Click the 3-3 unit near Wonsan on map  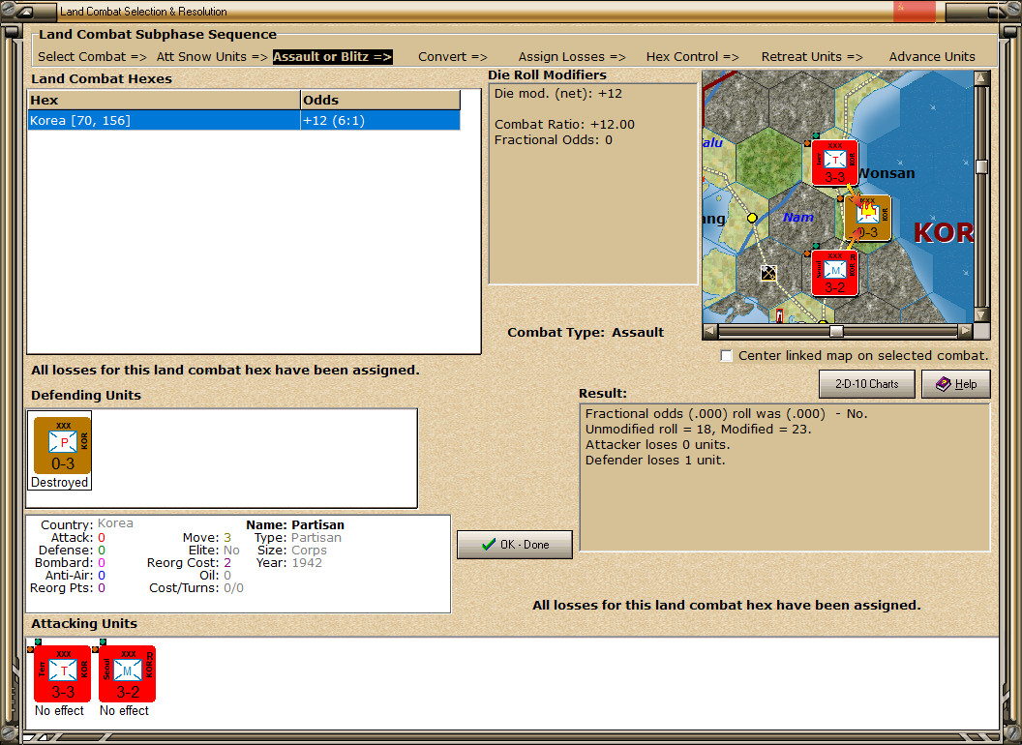click(834, 163)
